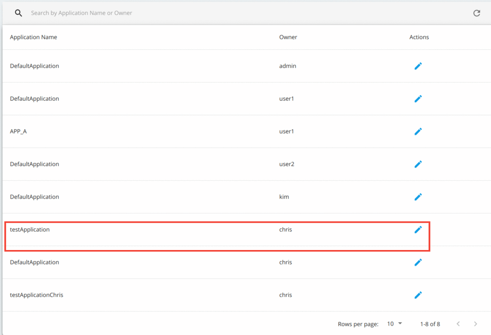Screen dimensions: 491x335
Task: Go to the previous page arrow
Action: point(458,324)
